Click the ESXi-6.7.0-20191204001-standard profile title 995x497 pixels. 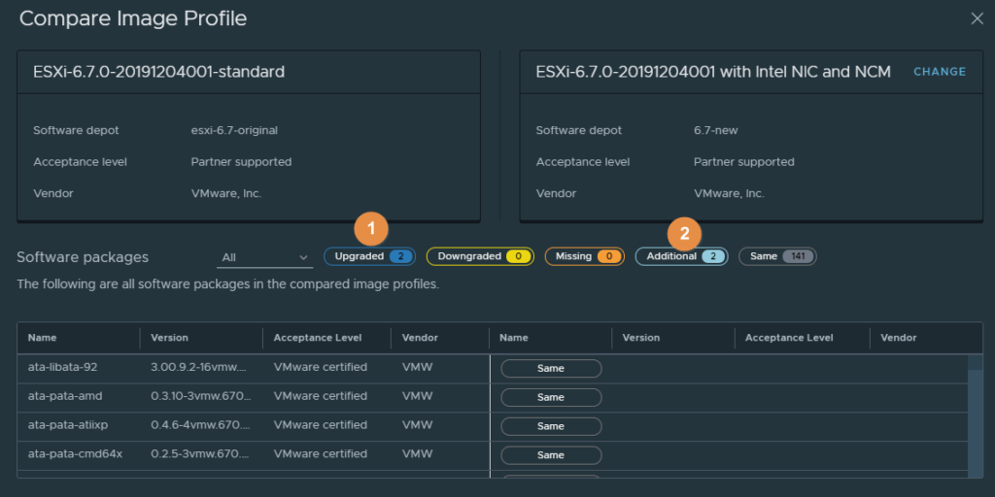[x=152, y=72]
